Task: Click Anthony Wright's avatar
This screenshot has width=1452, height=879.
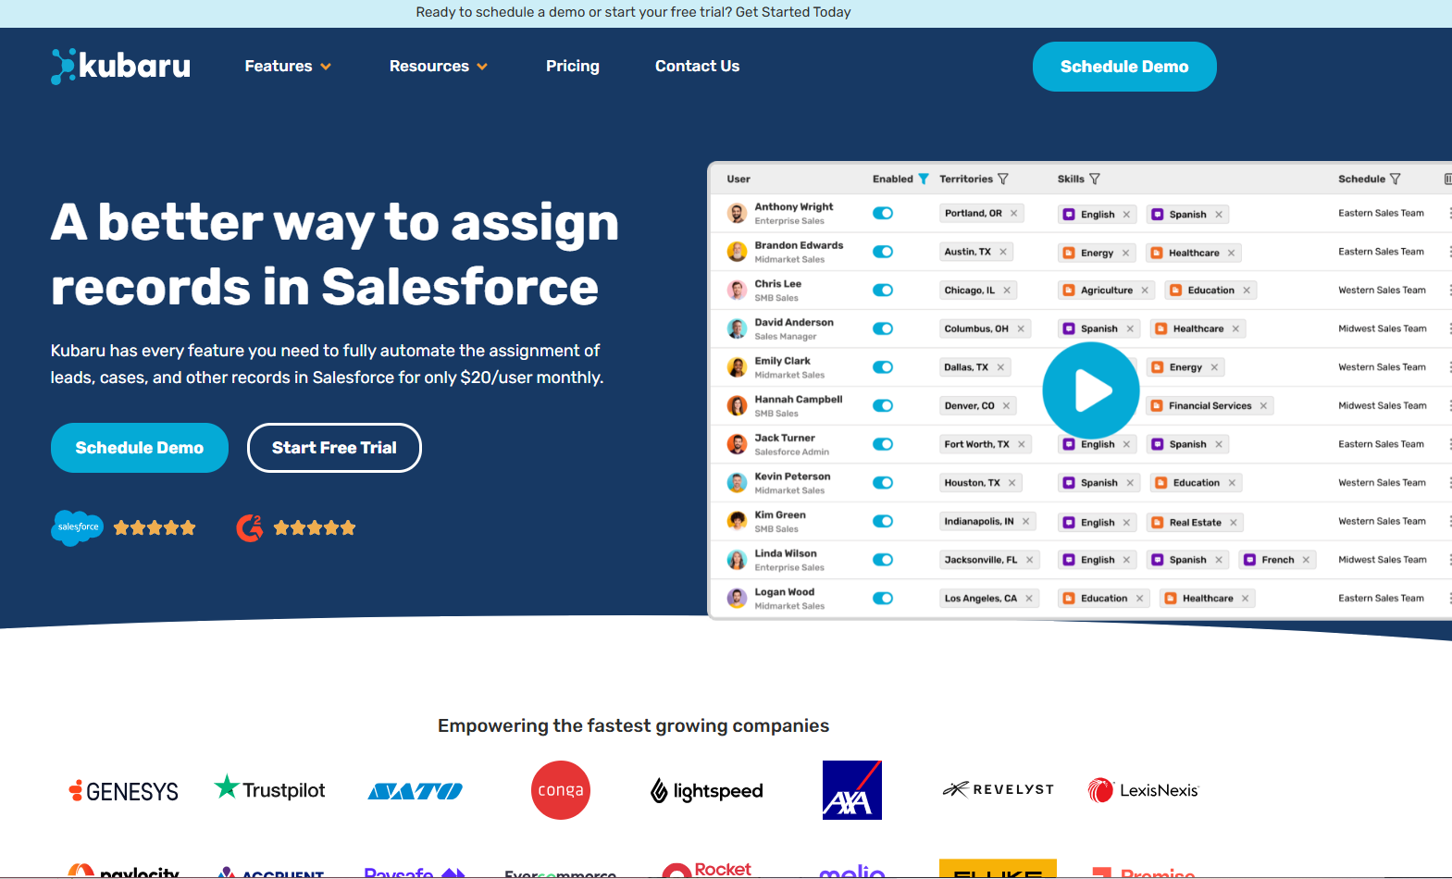Action: click(x=737, y=214)
